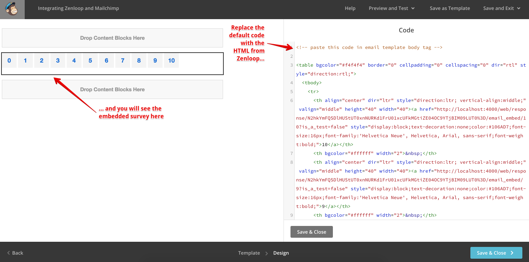Image resolution: width=529 pixels, height=262 pixels.
Task: Click line number 7 in the gutter
Action: (292, 153)
